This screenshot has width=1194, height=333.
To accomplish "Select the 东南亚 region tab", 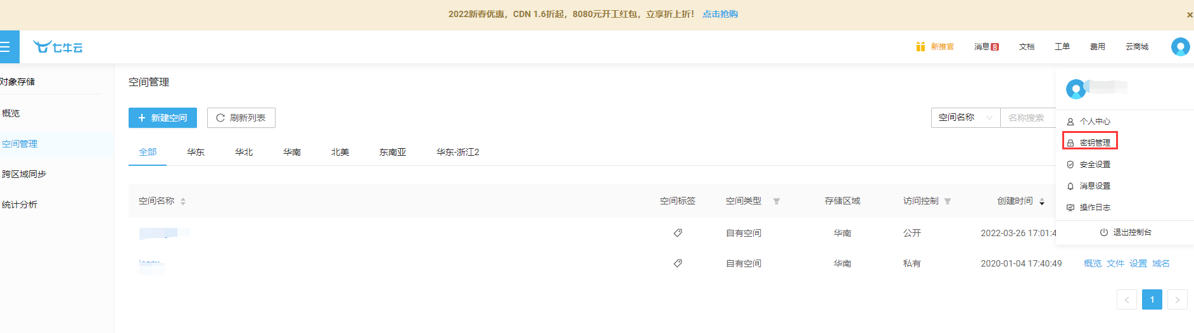I will 393,153.
